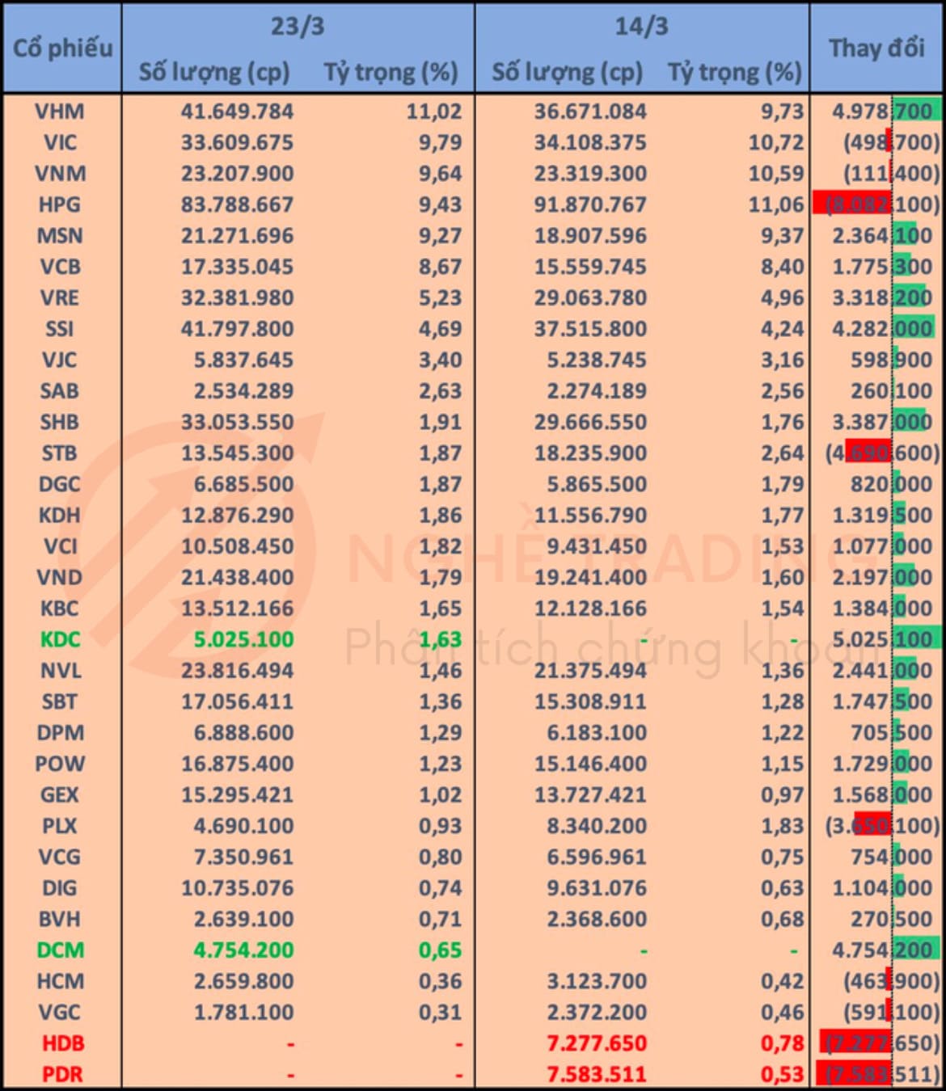Select PDR weight value 0,53
Image resolution: width=946 pixels, height=1091 pixels.
783,1075
